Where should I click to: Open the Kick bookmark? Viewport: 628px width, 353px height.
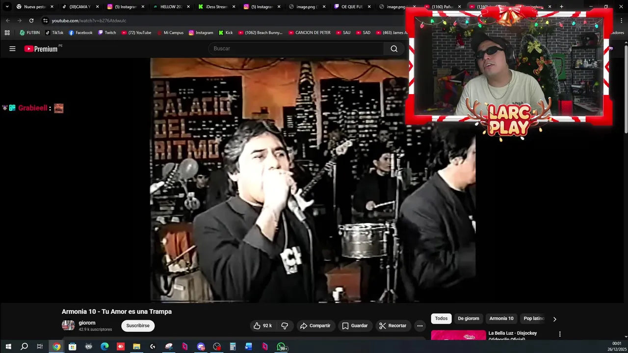(226, 33)
